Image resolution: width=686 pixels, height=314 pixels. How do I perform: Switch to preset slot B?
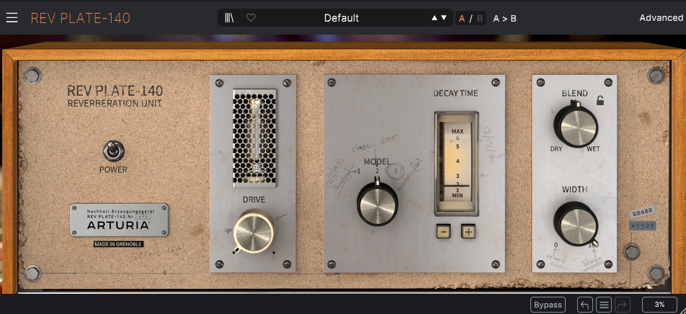pos(479,18)
